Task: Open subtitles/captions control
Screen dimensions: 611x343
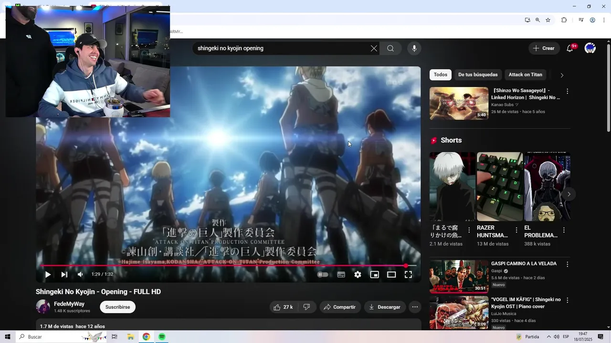Action: (341, 274)
